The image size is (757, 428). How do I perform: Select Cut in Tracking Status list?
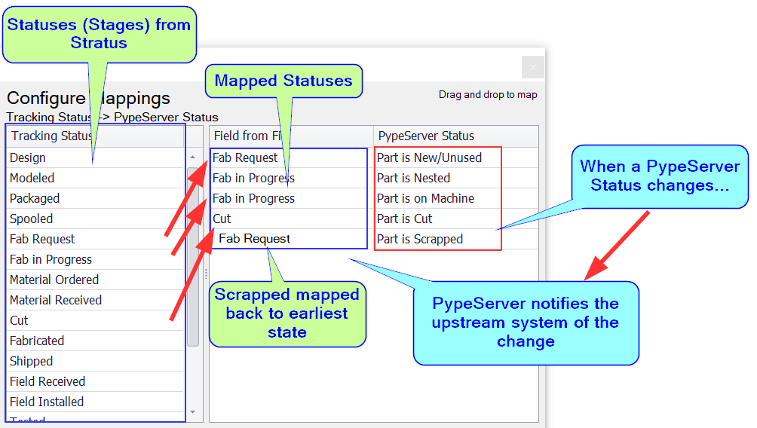pyautogui.click(x=96, y=320)
